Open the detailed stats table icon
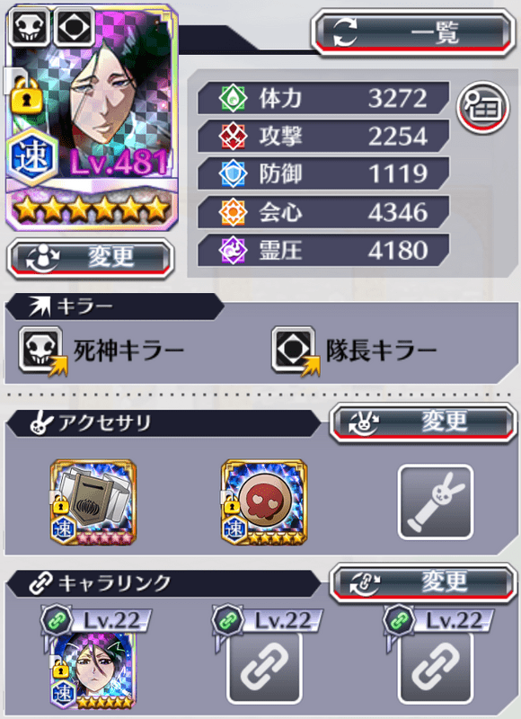The image size is (521, 719). tap(483, 107)
